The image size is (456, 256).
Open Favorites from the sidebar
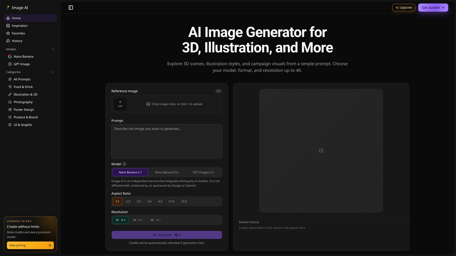[30, 33]
